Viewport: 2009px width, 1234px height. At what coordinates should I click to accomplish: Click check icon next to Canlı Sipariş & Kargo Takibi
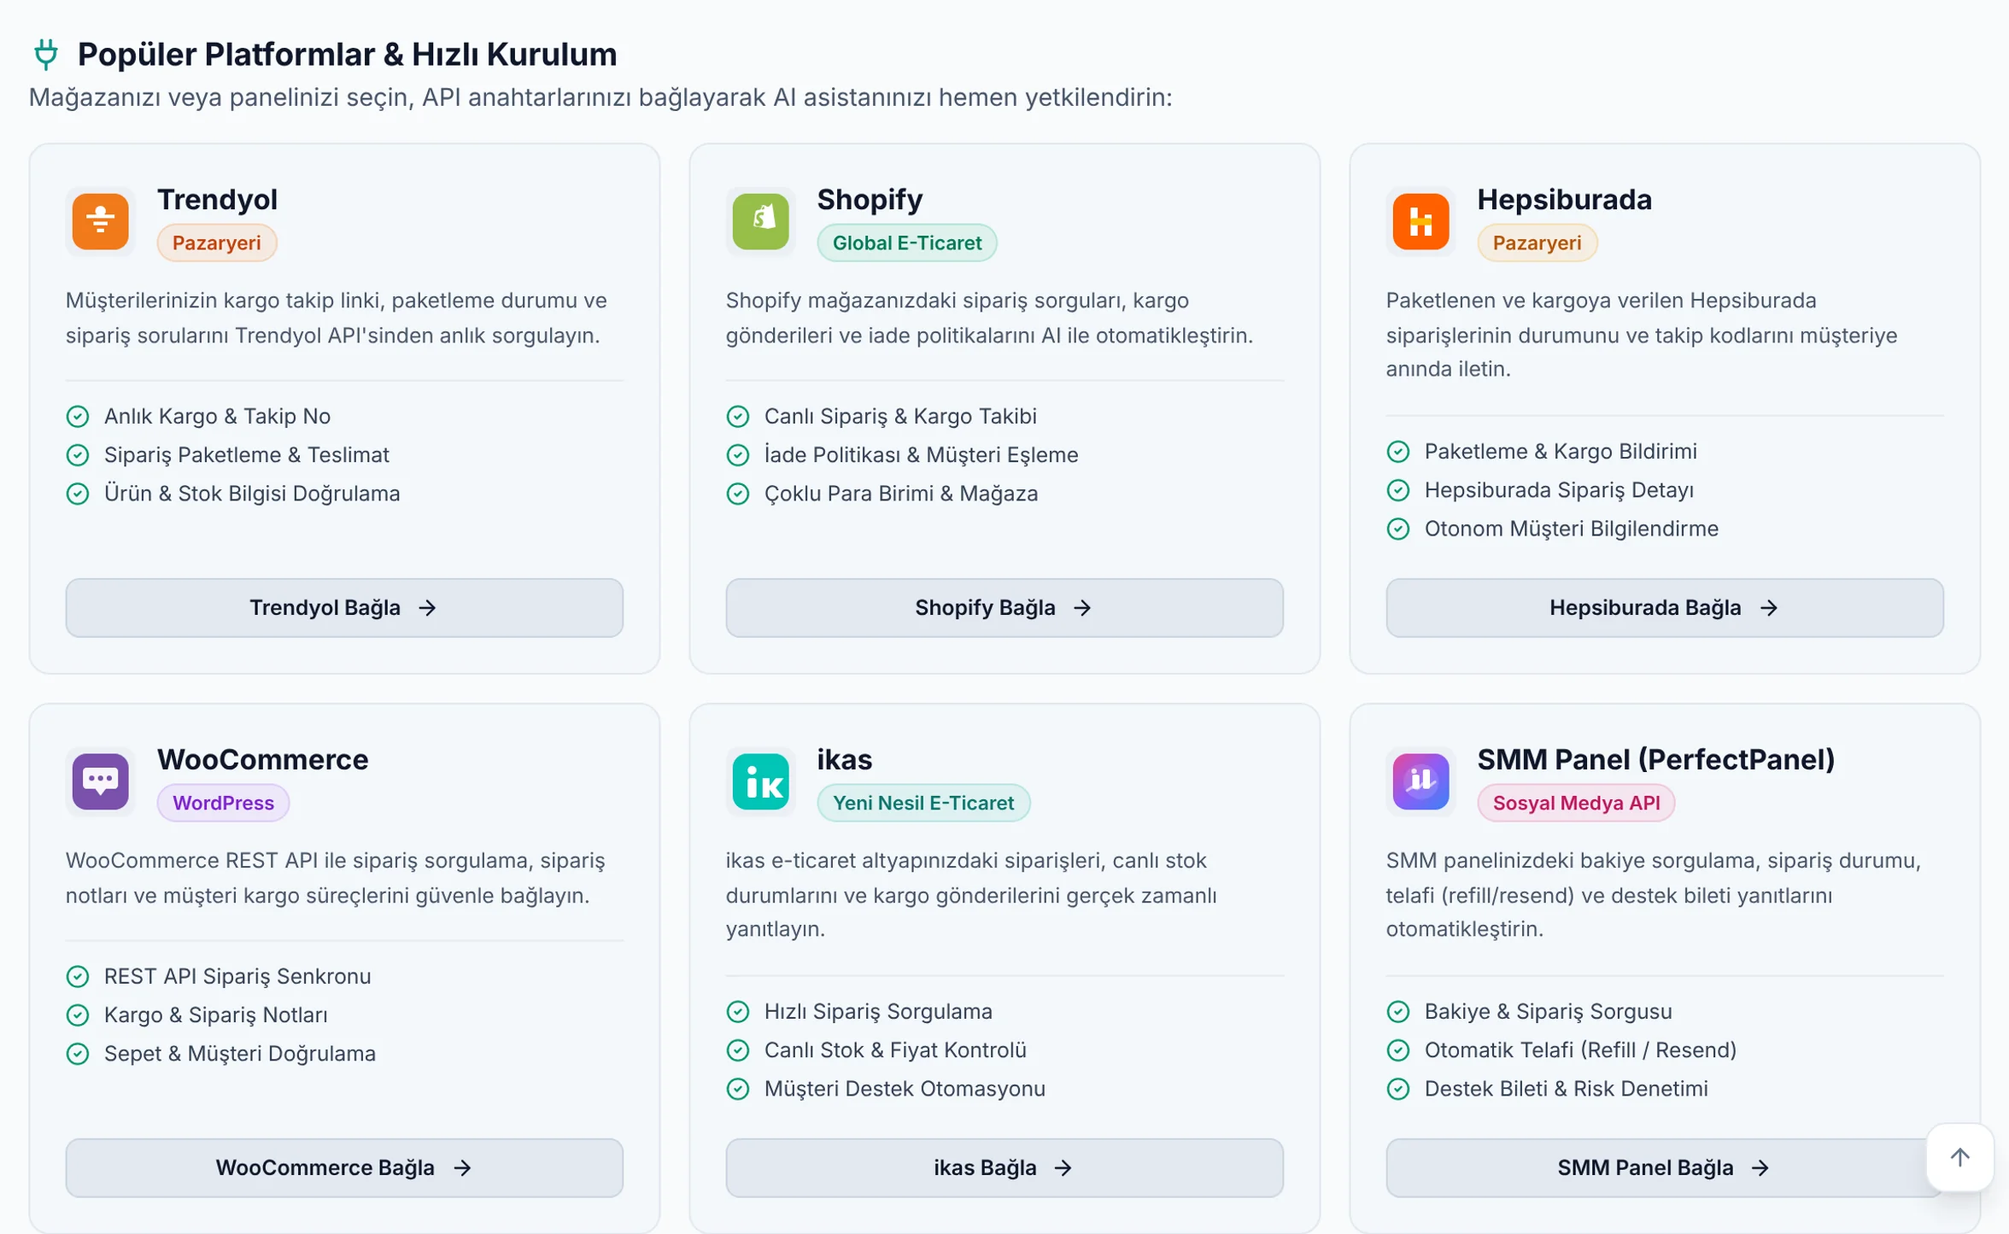738,416
